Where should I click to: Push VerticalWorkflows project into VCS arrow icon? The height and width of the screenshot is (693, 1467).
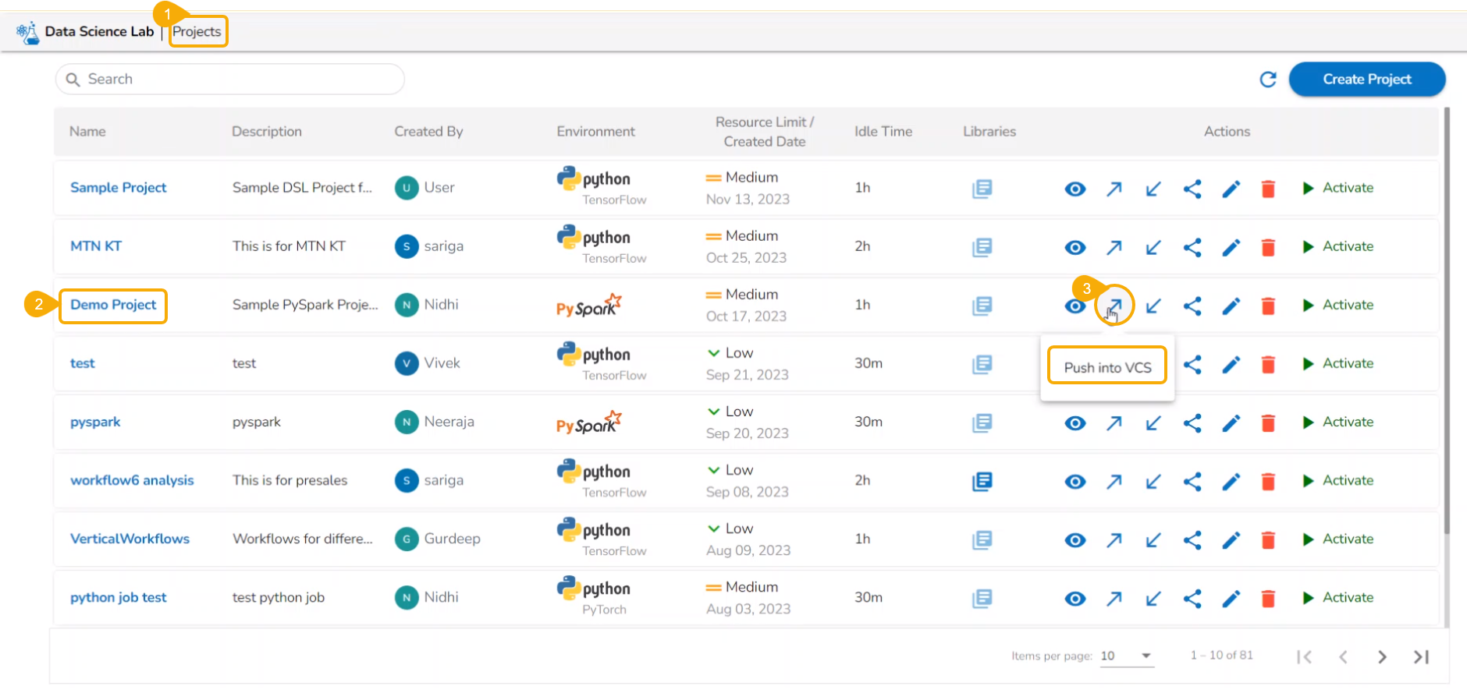click(1114, 539)
